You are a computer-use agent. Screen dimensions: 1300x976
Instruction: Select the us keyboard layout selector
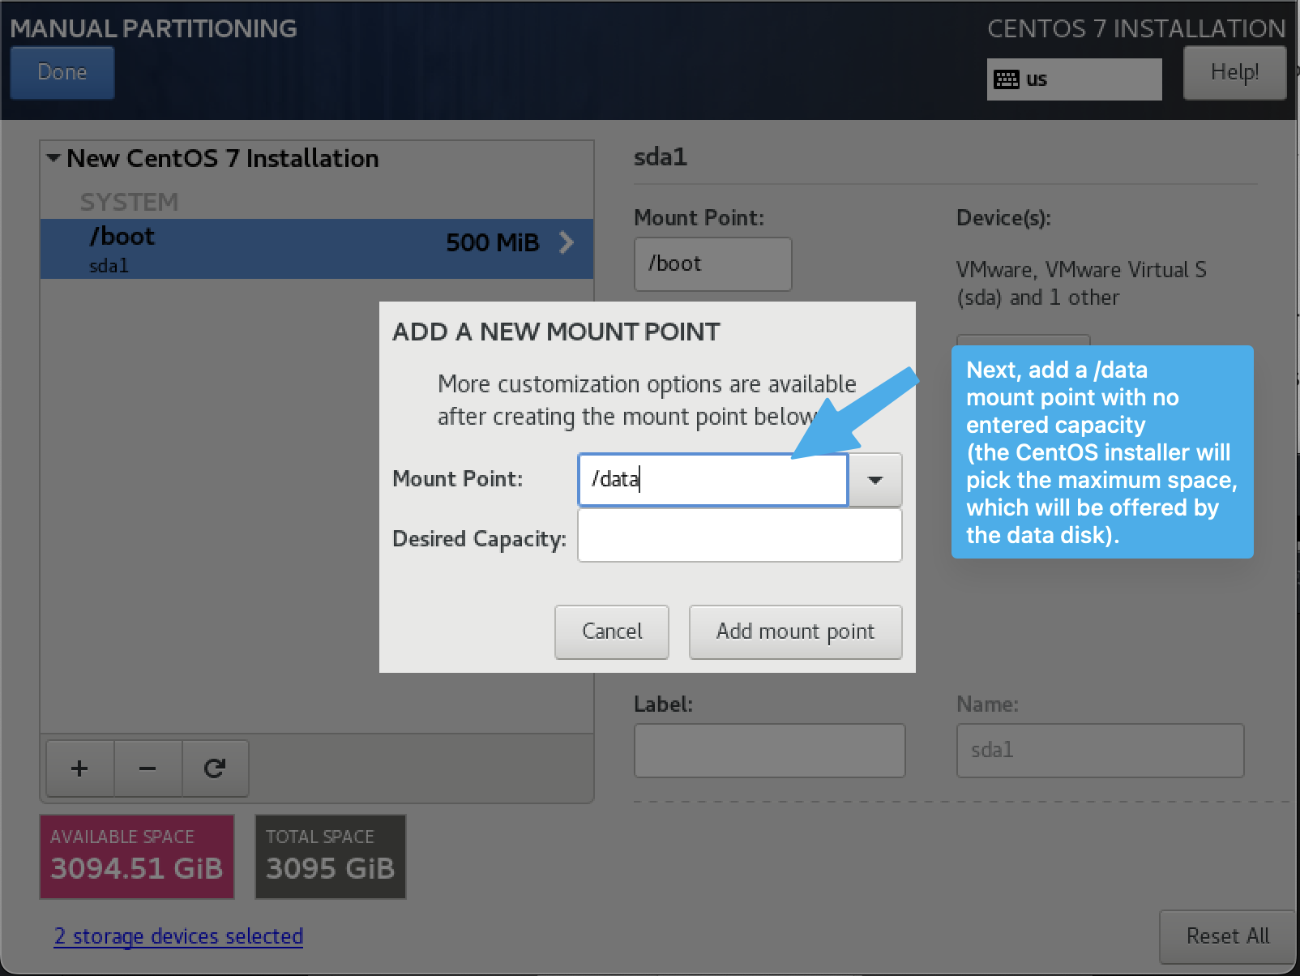tap(1074, 79)
